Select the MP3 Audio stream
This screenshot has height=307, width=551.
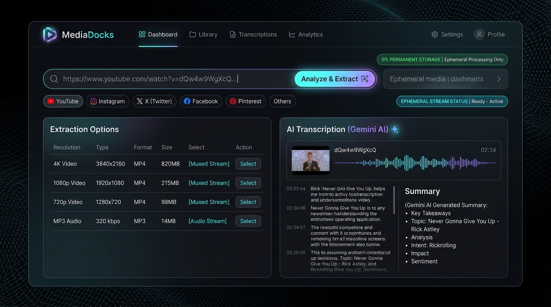[x=248, y=221]
